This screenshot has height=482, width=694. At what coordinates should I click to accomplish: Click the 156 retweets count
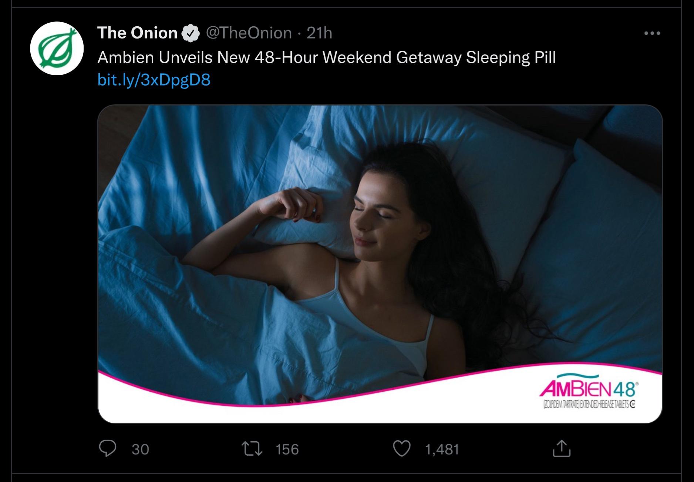click(287, 449)
